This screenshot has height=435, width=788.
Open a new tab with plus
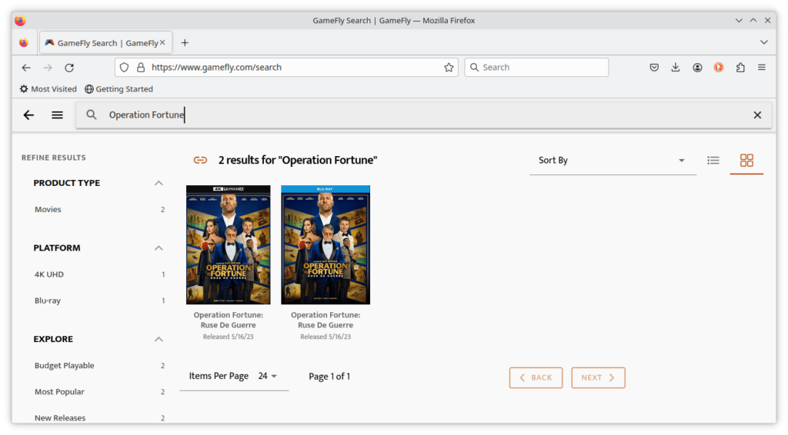185,42
